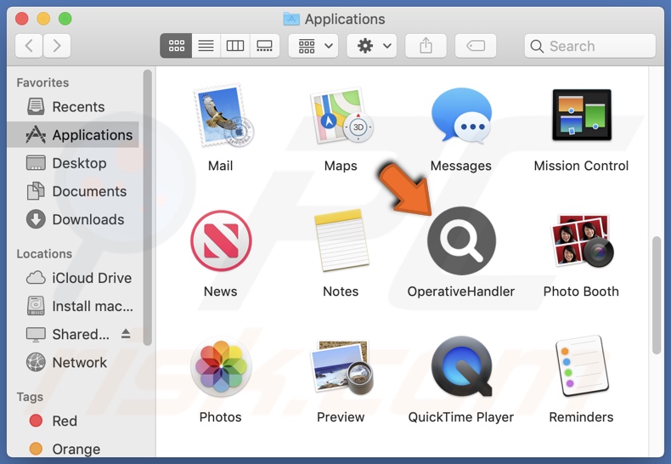The height and width of the screenshot is (464, 671).
Task: Switch to gallery view
Action: coord(264,45)
